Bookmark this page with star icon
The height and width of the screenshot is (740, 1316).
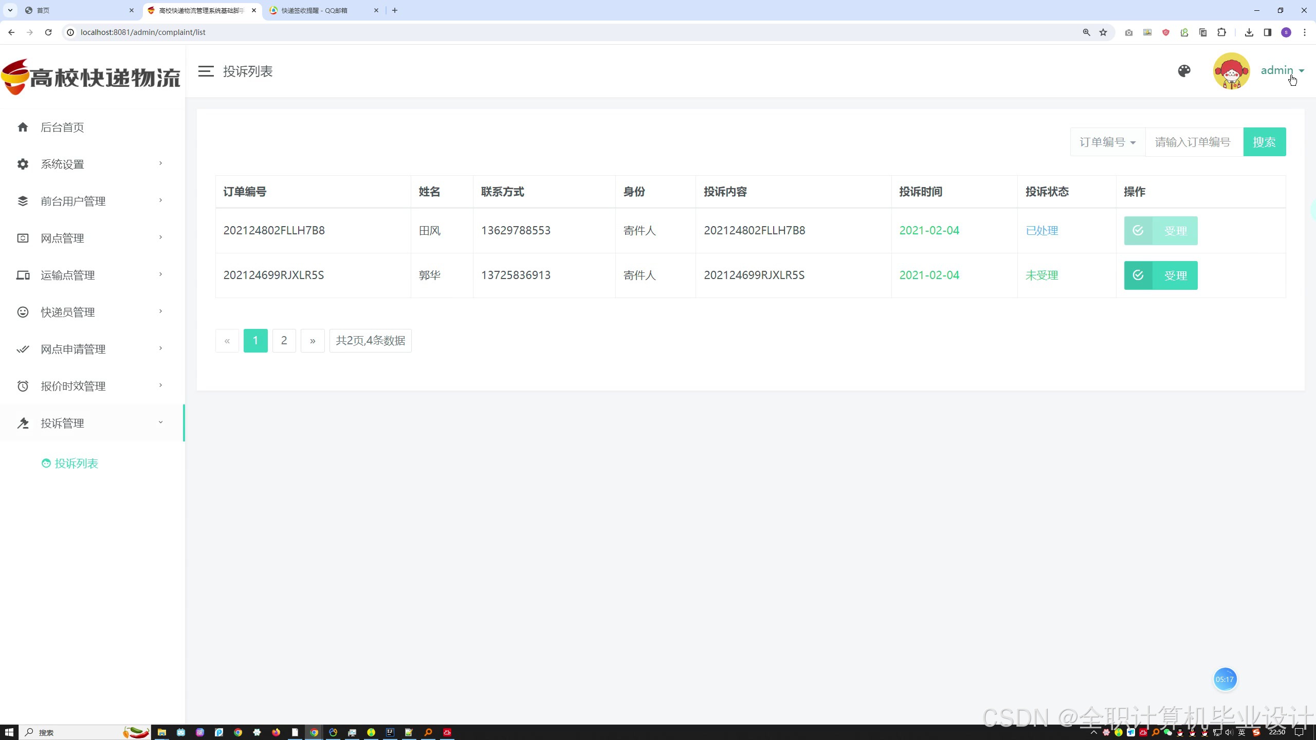(x=1103, y=32)
